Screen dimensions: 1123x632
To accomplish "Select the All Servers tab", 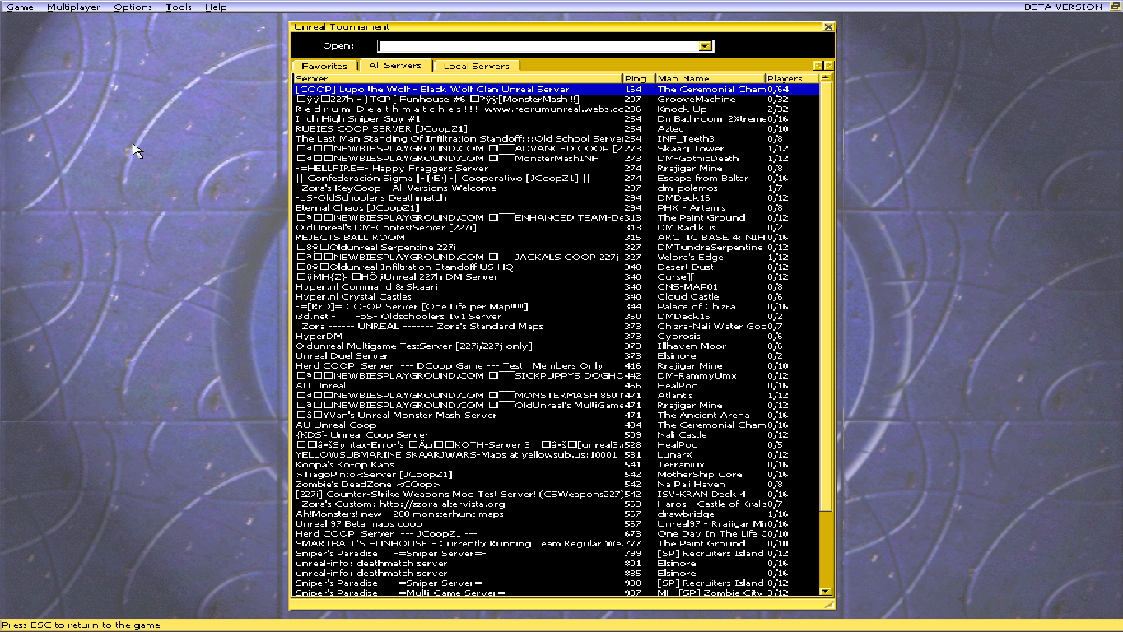I will click(x=395, y=65).
